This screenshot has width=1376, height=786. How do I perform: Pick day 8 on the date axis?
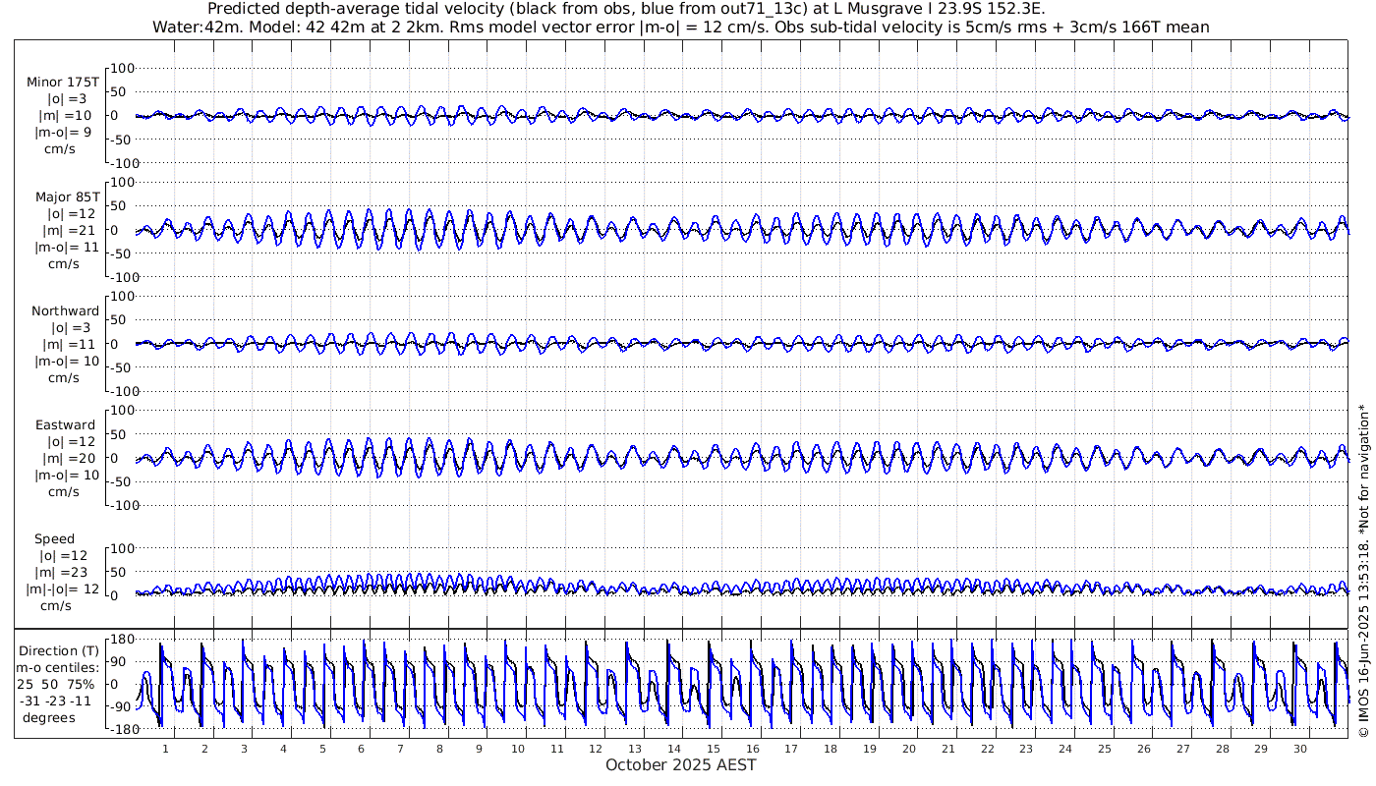coord(439,749)
